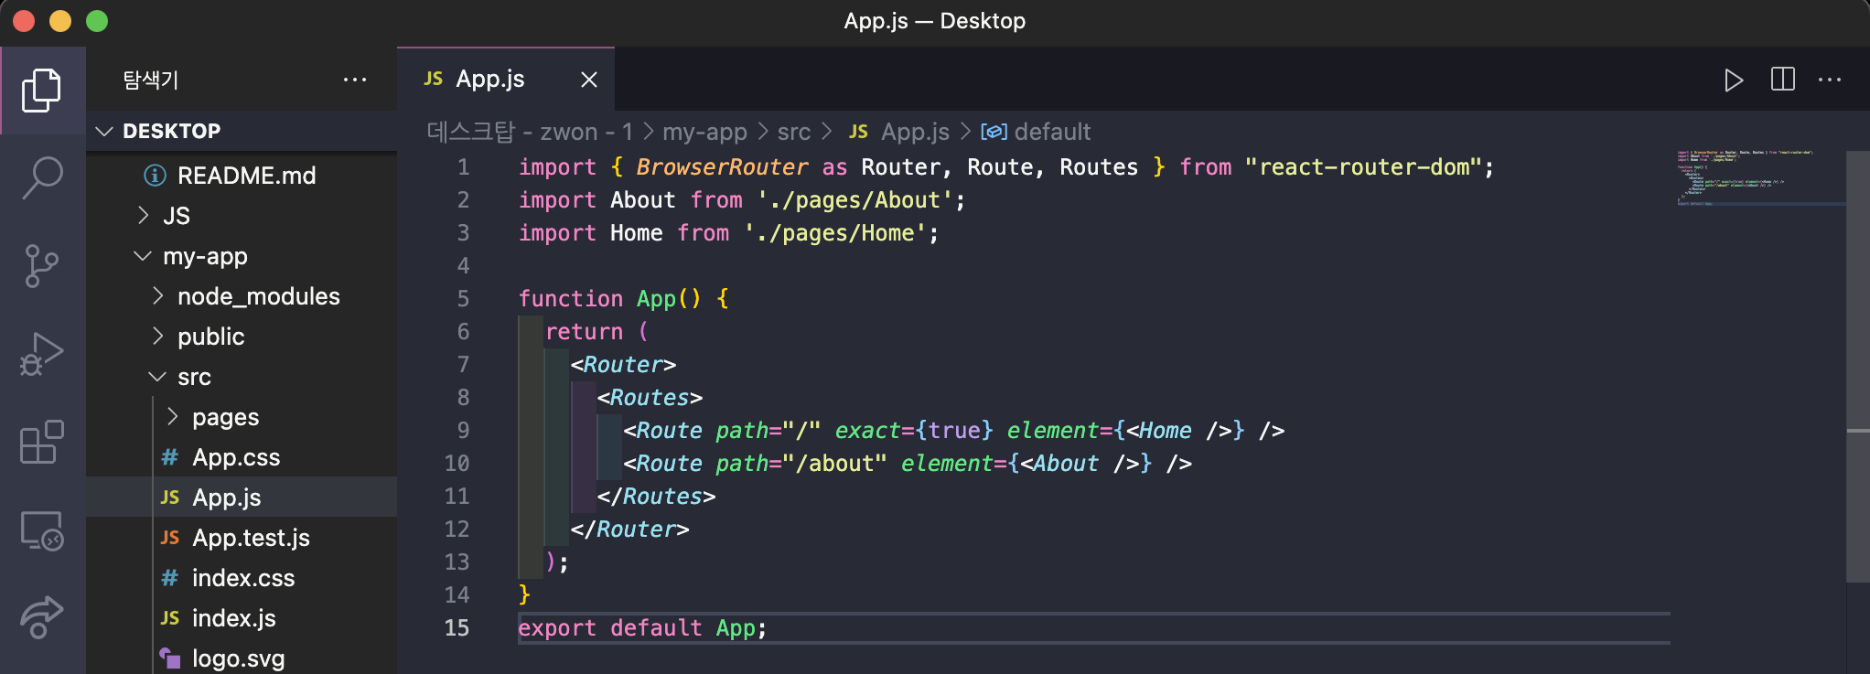Click 'BrowserRouter' identifier on line 1

722,166
